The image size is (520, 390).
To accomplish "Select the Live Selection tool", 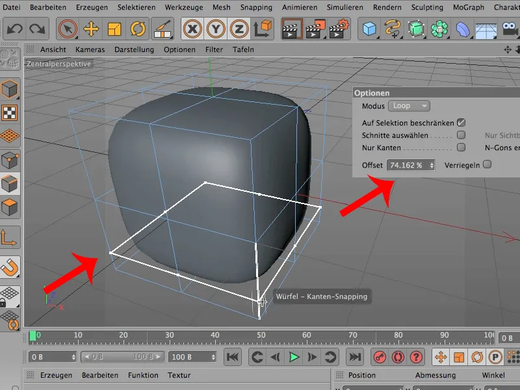I will click(x=68, y=29).
